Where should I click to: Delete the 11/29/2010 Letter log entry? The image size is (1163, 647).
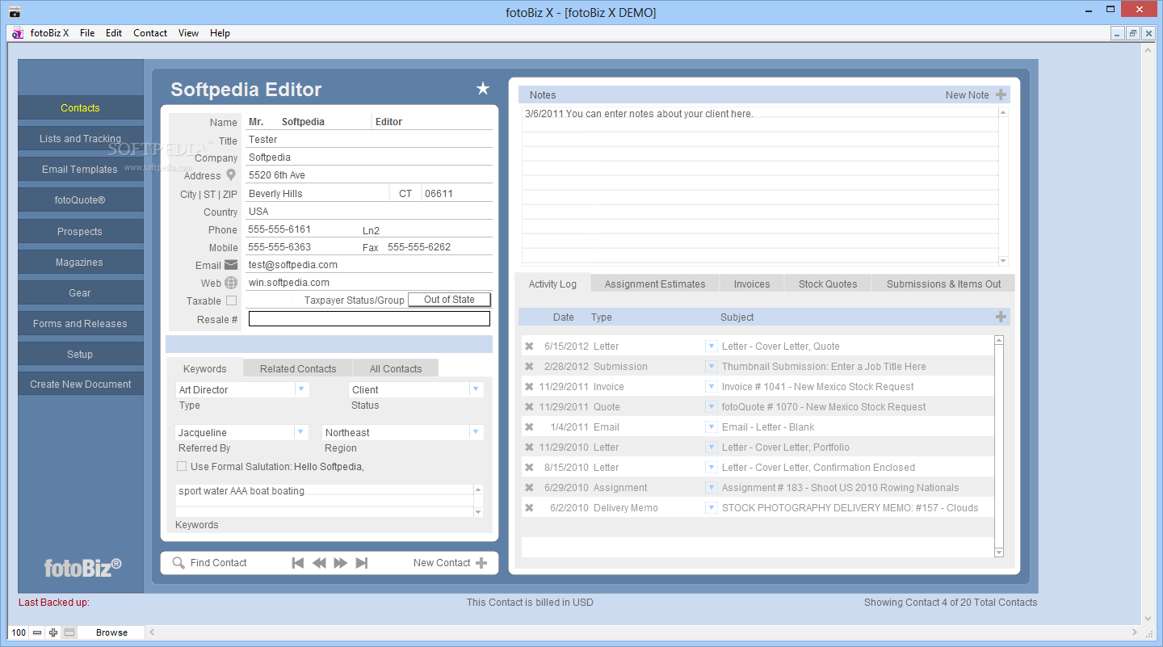point(529,447)
